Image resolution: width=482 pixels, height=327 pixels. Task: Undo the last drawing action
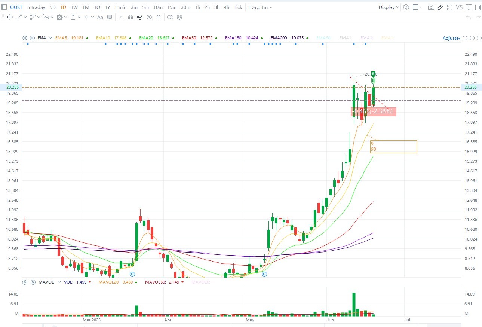pyautogui.click(x=469, y=17)
